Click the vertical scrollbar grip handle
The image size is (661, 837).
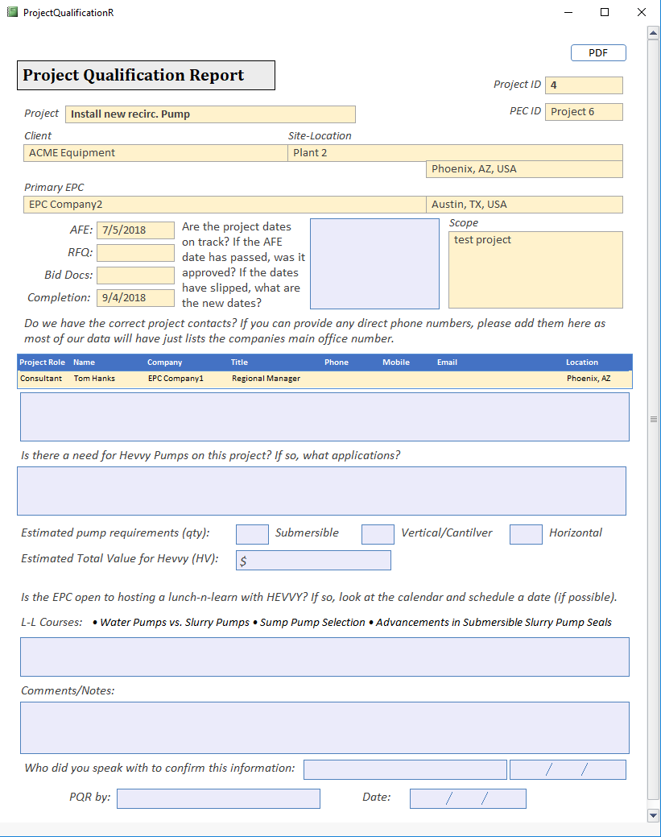coord(653,419)
